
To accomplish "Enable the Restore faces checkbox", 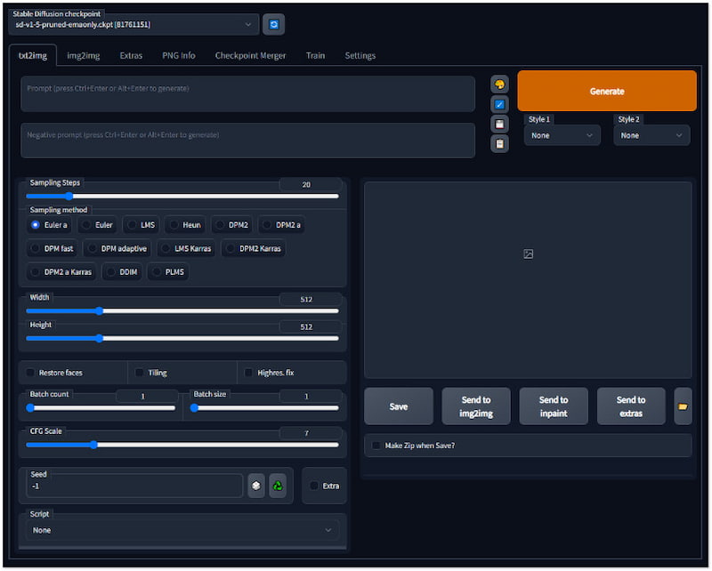I will (31, 373).
